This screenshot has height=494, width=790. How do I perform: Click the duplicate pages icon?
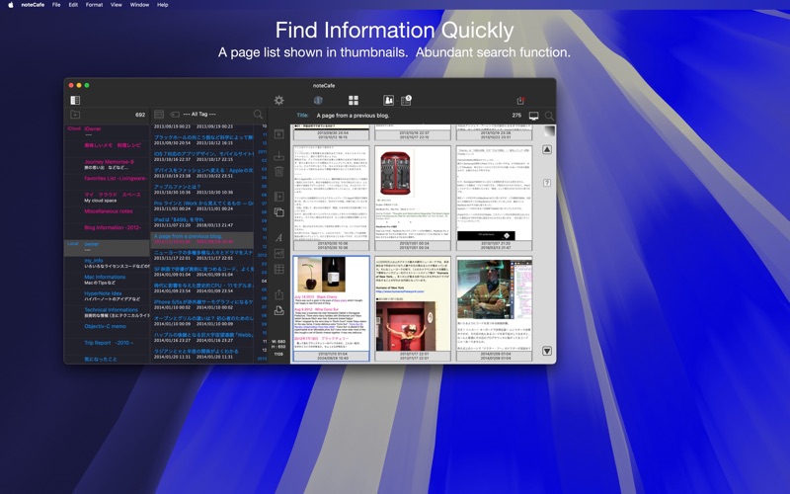(278, 212)
